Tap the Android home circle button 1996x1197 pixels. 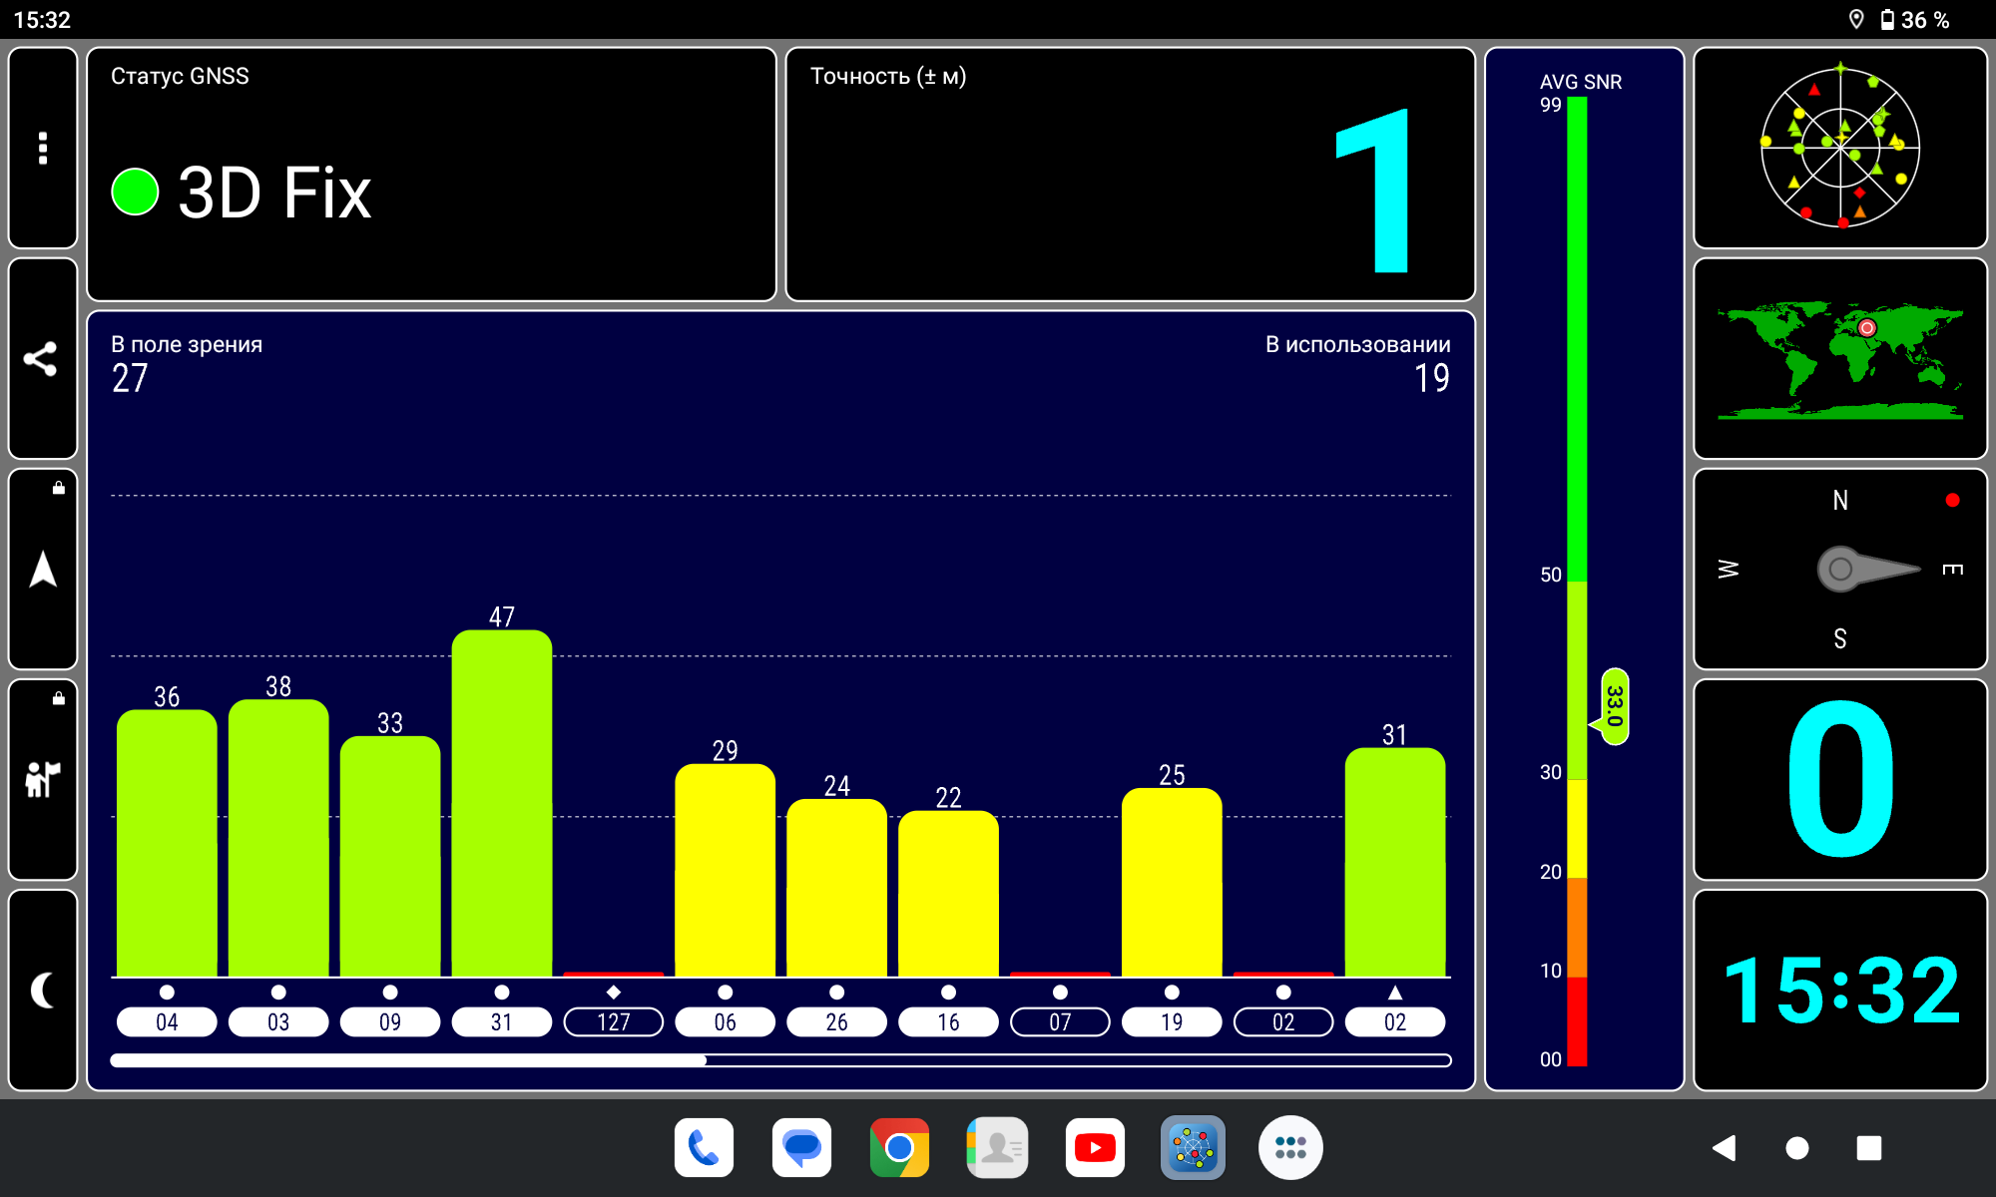click(1796, 1148)
